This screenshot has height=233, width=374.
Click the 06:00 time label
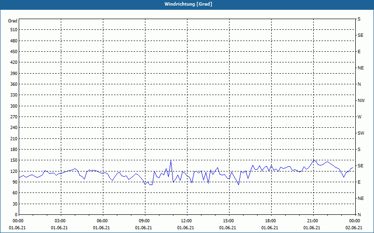pos(103,220)
